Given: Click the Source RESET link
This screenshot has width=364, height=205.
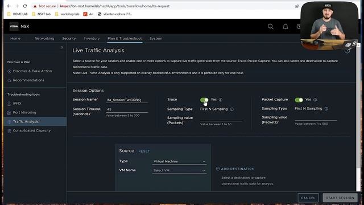Looking at the screenshot, I should 144,151.
